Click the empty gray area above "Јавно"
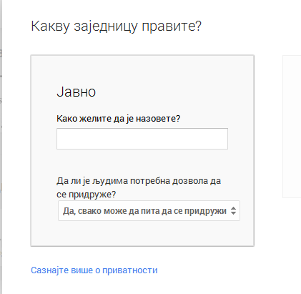Viewport: 301px width, 294px height. pyautogui.click(x=142, y=70)
